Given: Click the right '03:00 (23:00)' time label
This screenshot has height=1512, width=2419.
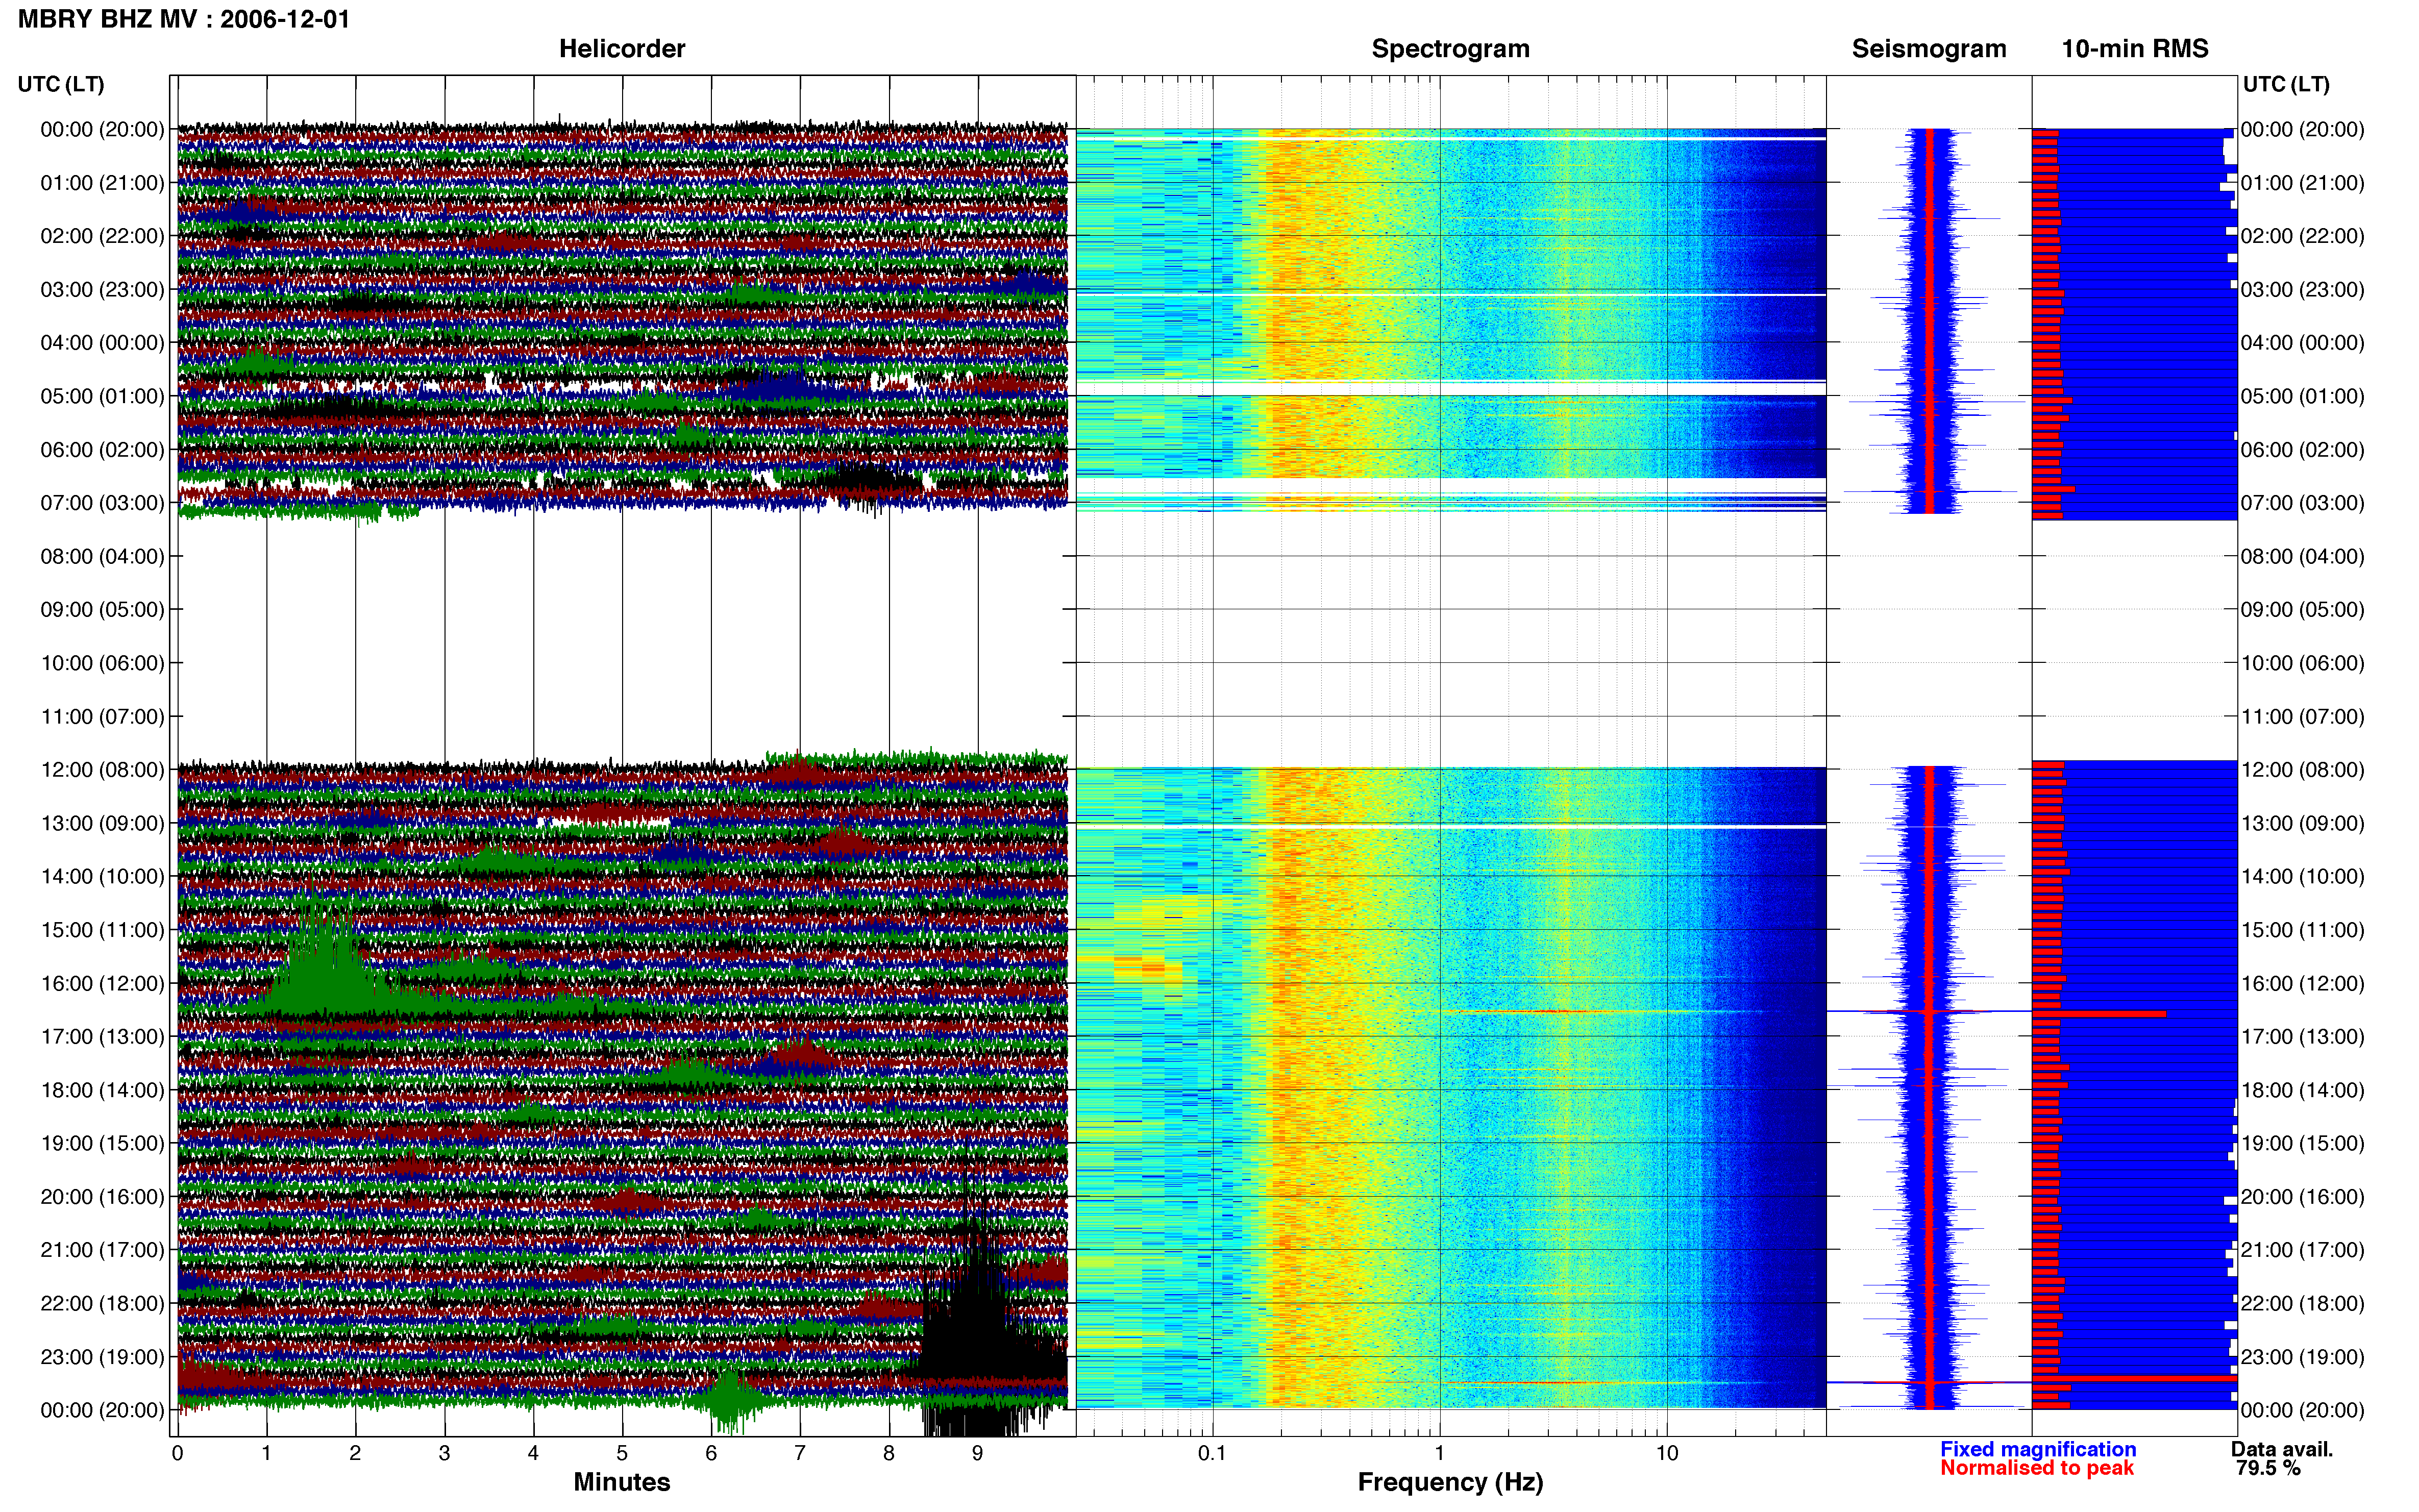Looking at the screenshot, I should tap(2302, 290).
